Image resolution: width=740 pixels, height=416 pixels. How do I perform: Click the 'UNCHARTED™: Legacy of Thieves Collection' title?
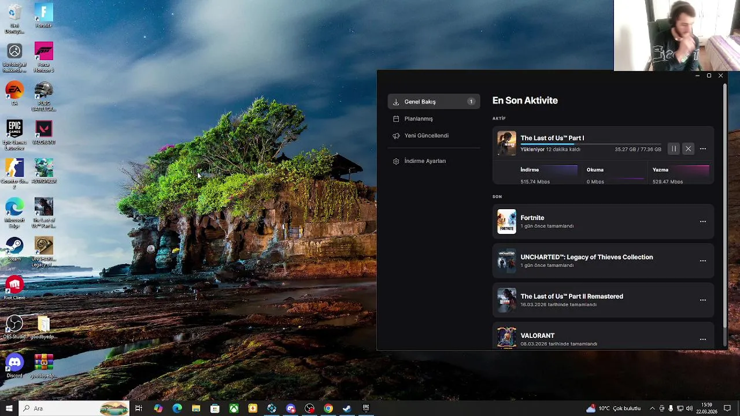587,257
